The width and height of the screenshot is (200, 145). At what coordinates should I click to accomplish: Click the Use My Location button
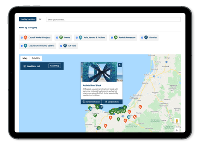[28, 19]
